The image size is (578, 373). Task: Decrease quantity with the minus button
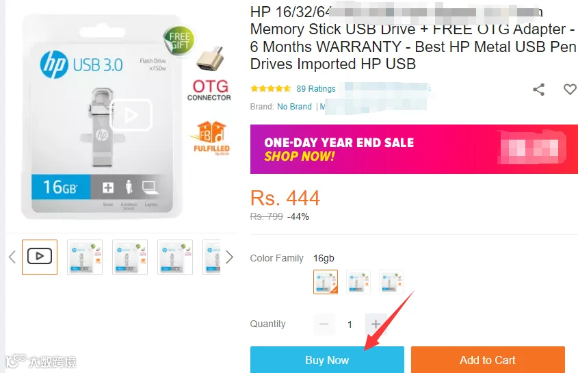pyautogui.click(x=324, y=324)
